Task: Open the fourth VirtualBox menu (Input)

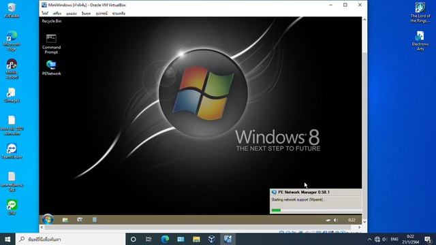Action: coord(86,14)
